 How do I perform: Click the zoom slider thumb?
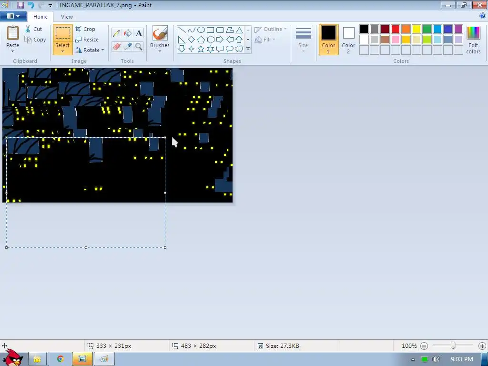coord(453,346)
